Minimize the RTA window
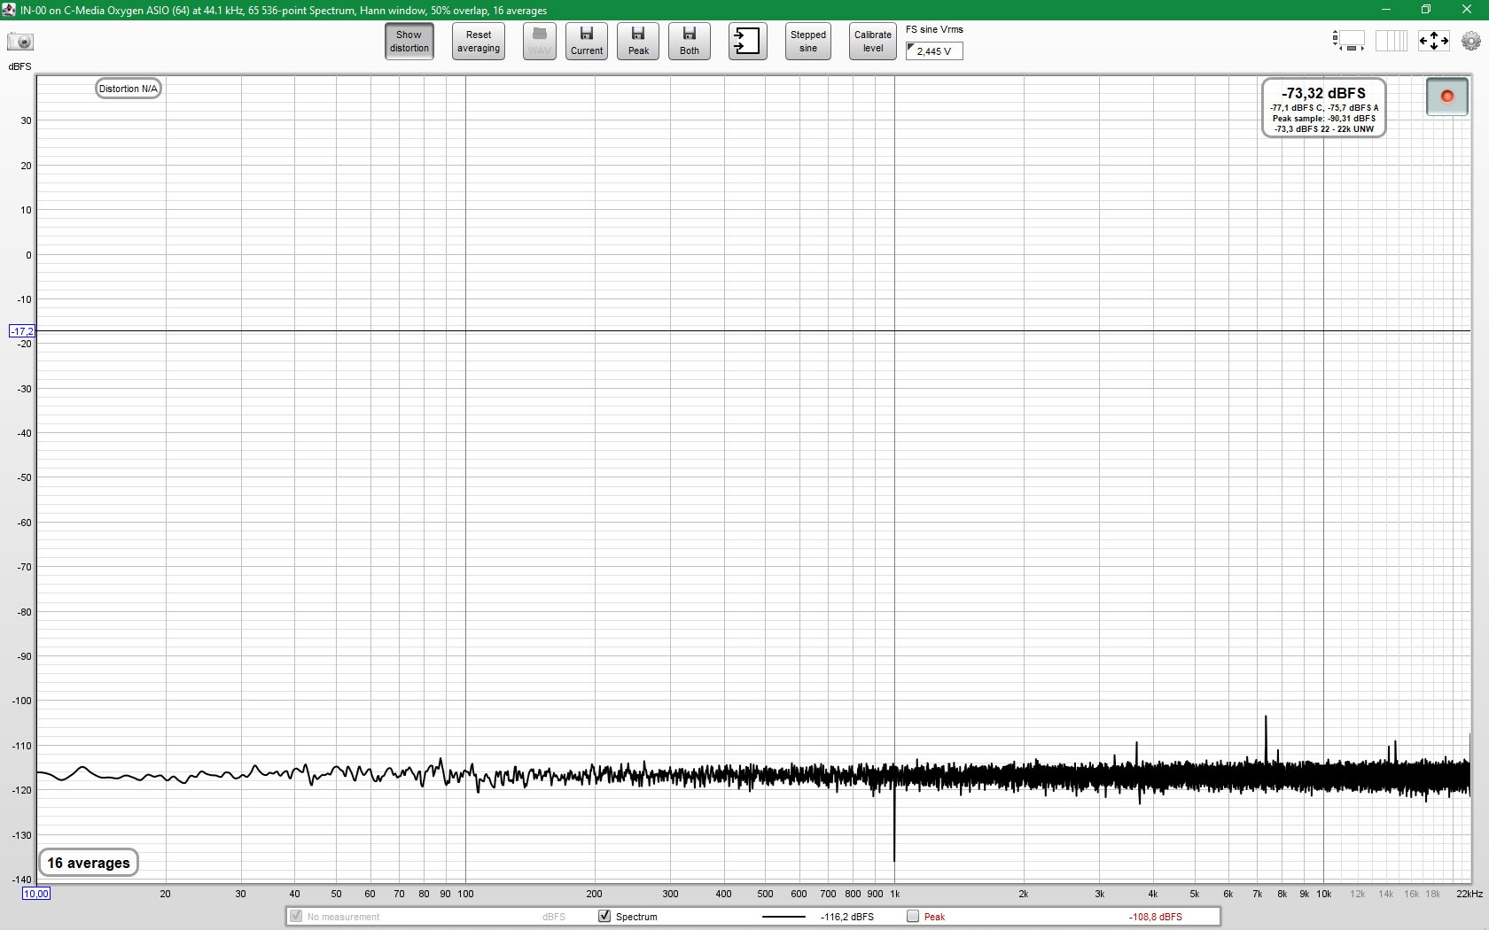1489x930 pixels. (x=1385, y=10)
